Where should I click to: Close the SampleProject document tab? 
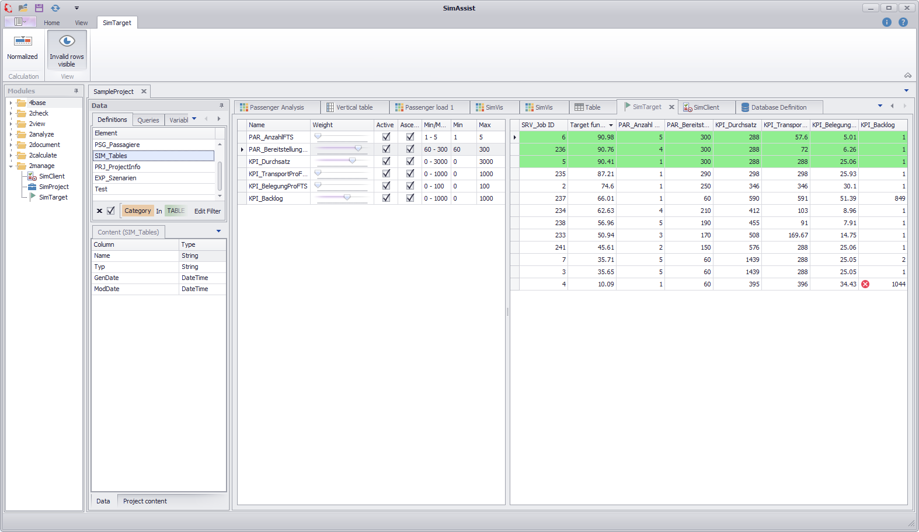(x=144, y=92)
